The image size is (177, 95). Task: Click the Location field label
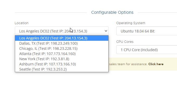(x=22, y=23)
